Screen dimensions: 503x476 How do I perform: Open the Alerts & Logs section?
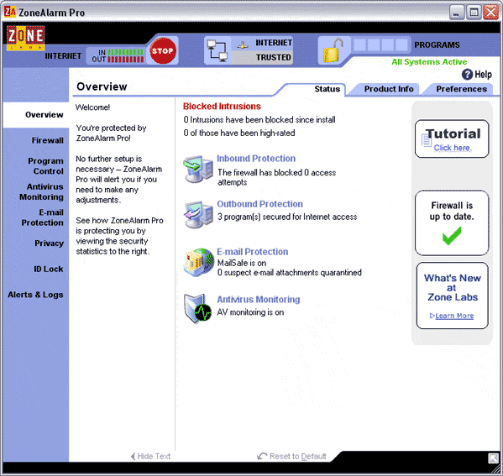(35, 295)
